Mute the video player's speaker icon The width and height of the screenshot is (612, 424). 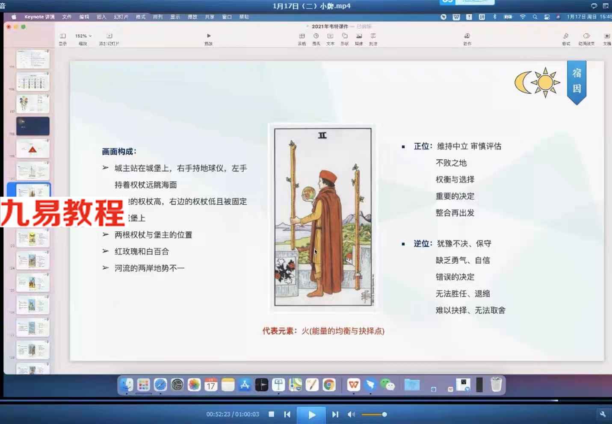click(351, 414)
